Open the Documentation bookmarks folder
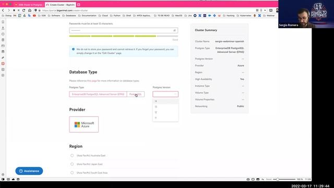Screen dimensions: 334x188 coord(87,16)
